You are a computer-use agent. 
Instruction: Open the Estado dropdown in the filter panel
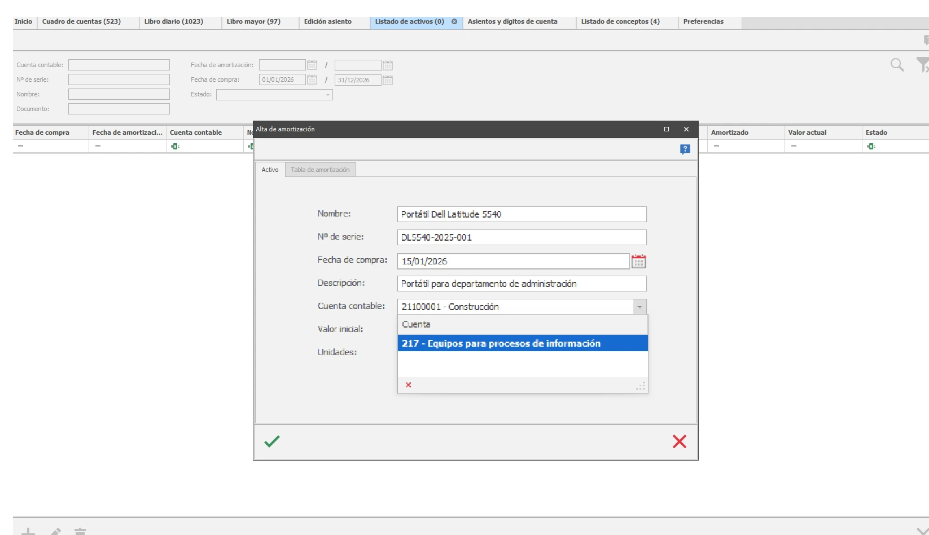327,95
